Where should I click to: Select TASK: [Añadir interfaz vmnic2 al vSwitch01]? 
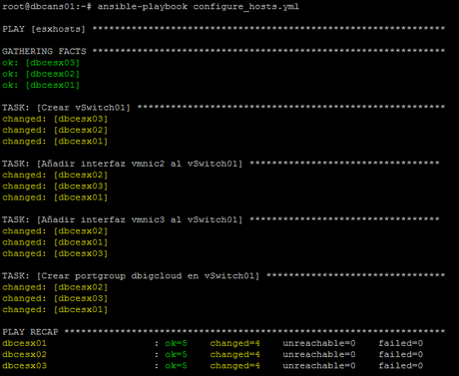pyautogui.click(x=221, y=164)
